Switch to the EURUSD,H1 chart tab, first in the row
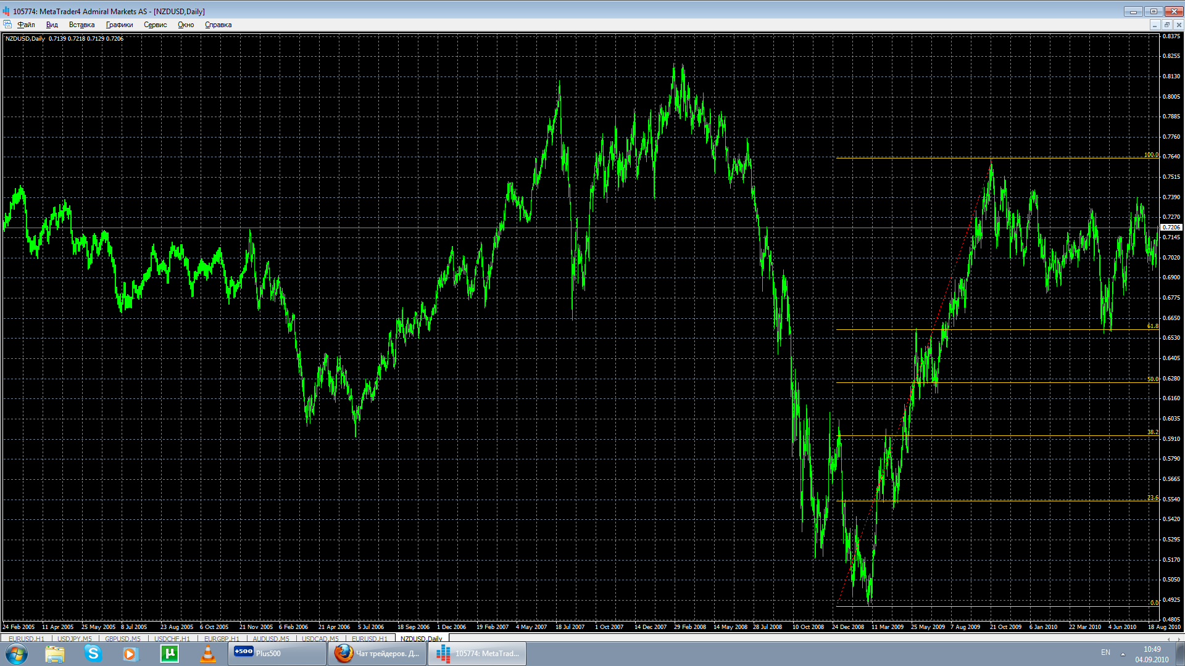Image resolution: width=1185 pixels, height=666 pixels. tap(27, 638)
